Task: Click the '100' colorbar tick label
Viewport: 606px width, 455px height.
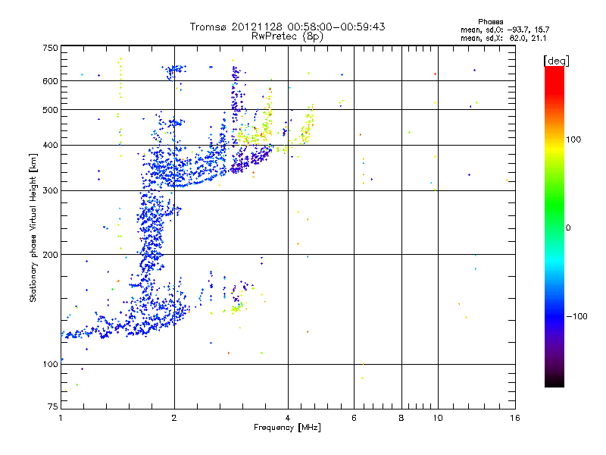Action: (x=573, y=140)
